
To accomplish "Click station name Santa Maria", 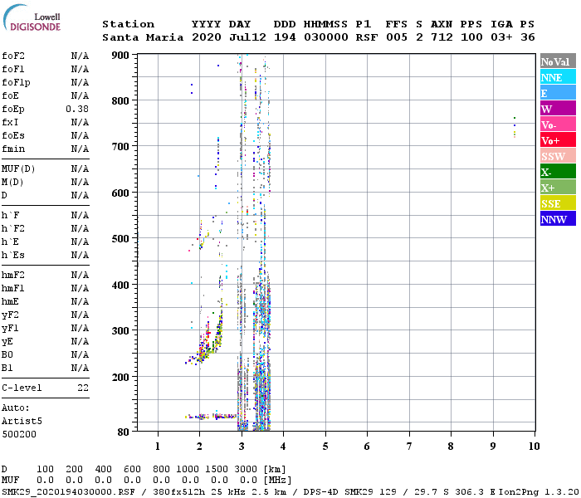I will click(143, 37).
